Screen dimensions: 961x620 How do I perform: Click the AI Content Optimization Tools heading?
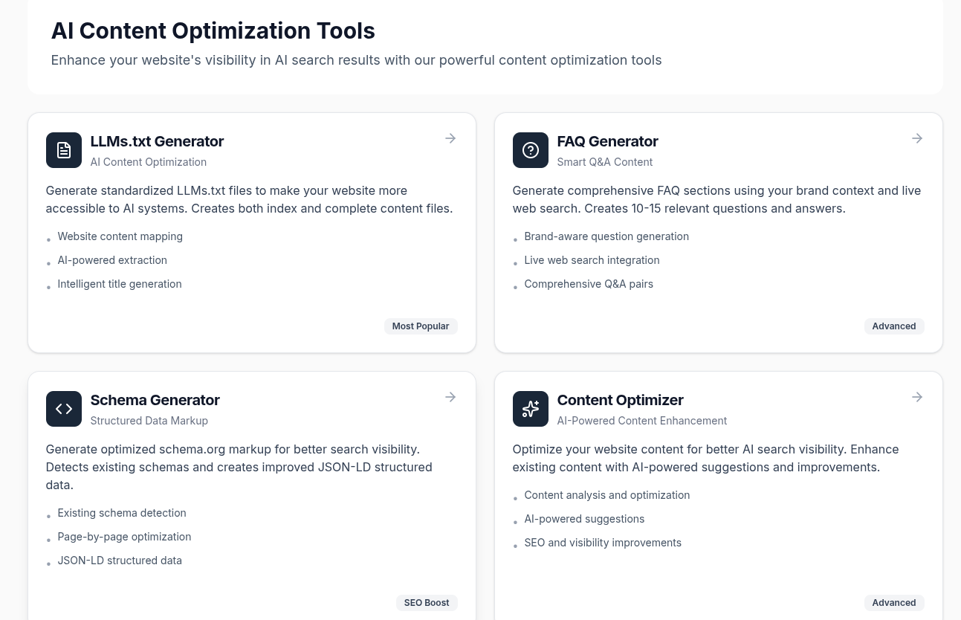(x=213, y=30)
